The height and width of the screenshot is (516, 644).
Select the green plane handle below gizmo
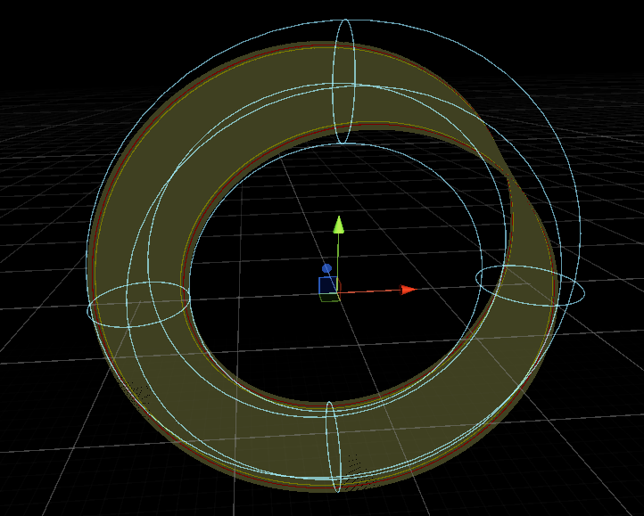pos(329,298)
